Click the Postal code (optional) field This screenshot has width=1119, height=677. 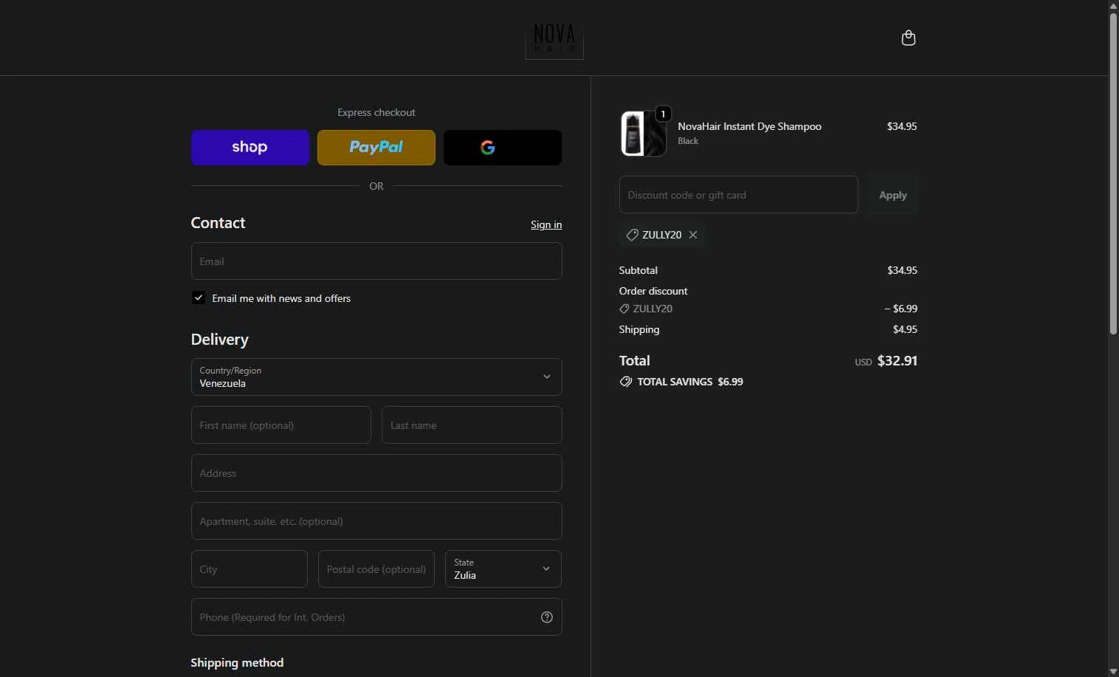[x=376, y=569]
